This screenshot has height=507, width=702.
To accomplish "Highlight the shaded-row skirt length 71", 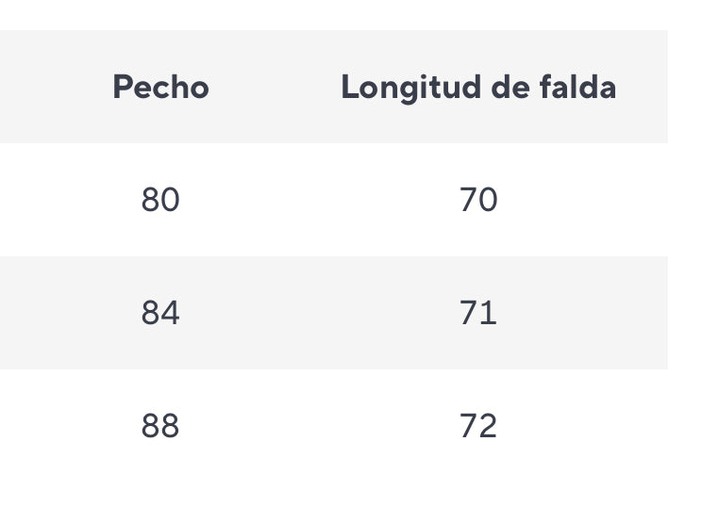I will coord(478,313).
